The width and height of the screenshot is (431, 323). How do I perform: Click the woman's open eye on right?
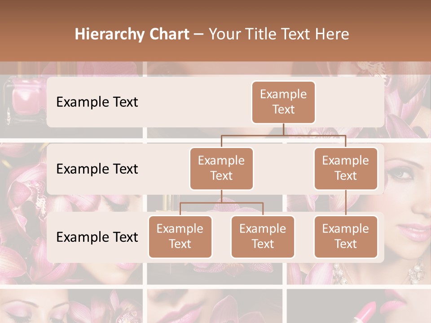(x=401, y=173)
